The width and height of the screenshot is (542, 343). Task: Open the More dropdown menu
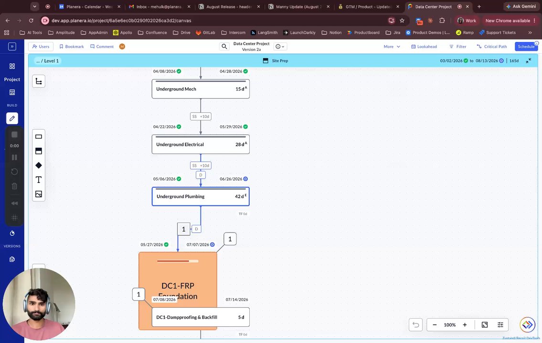(392, 47)
